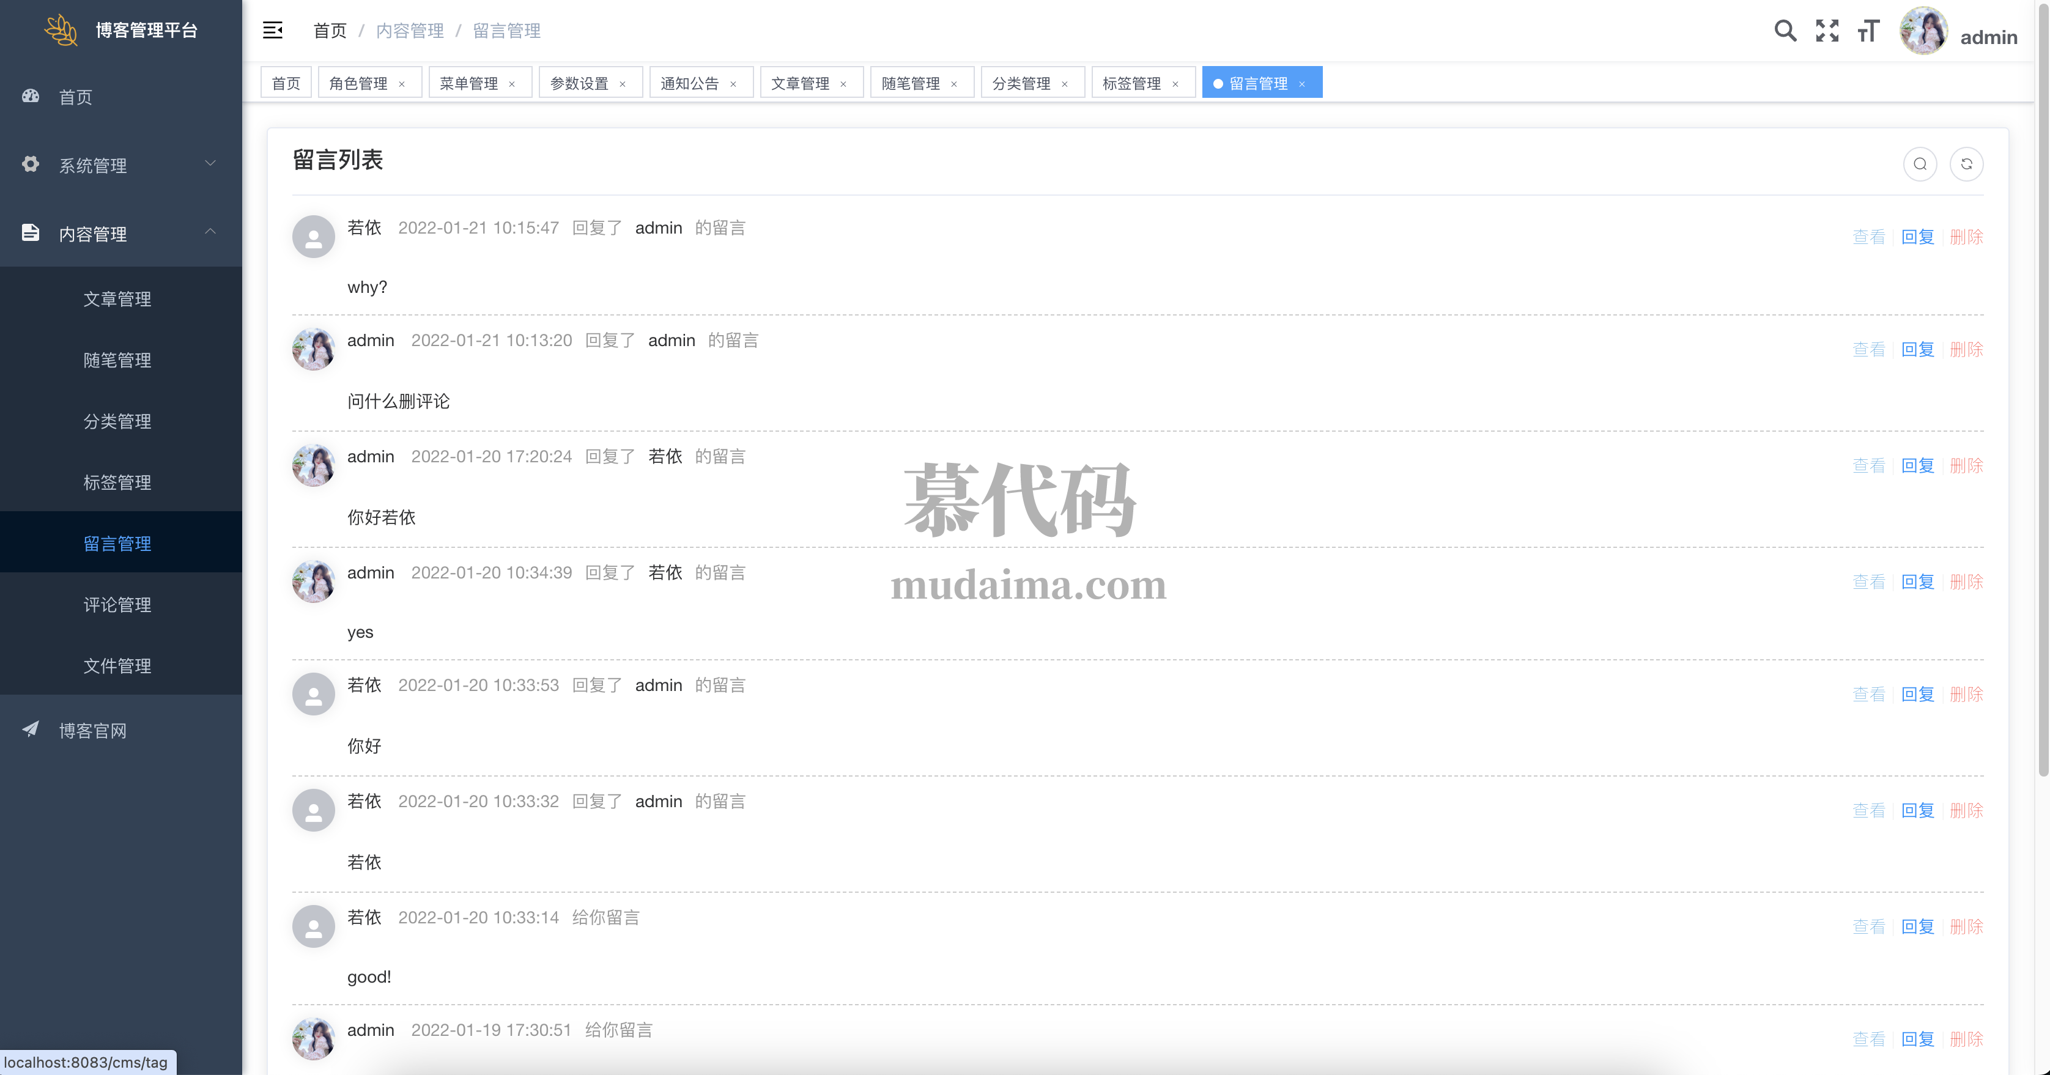
Task: Close the 角色管理 tab
Action: click(402, 84)
